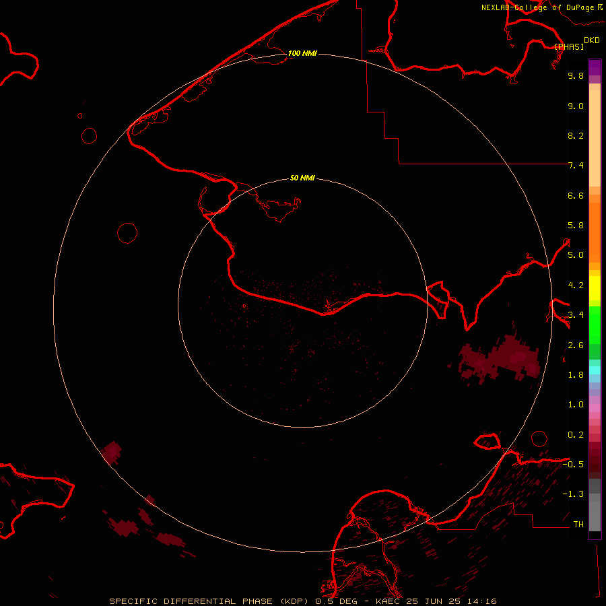This screenshot has height=606, width=606.
Task: Click the 3.4 scale value label
Action: point(576,315)
